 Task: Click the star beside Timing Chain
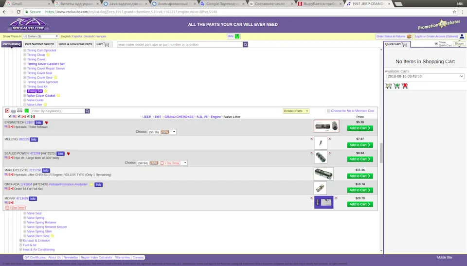48,55
